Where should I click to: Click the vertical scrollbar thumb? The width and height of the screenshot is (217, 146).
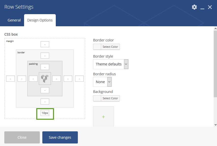215,64
